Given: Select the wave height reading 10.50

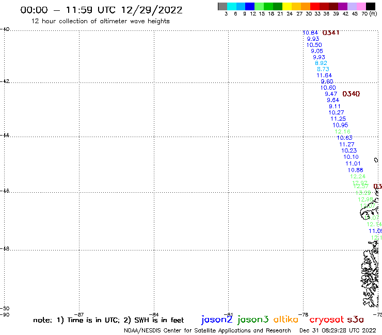Looking at the screenshot, I should pyautogui.click(x=314, y=45).
